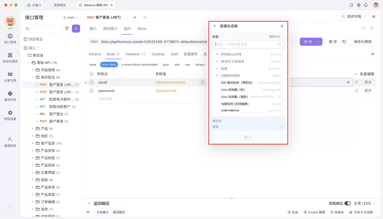Viewport: 383px width, 219px height.
Task: Toggle the password parameter checkbox
Action: pyautogui.click(x=92, y=91)
